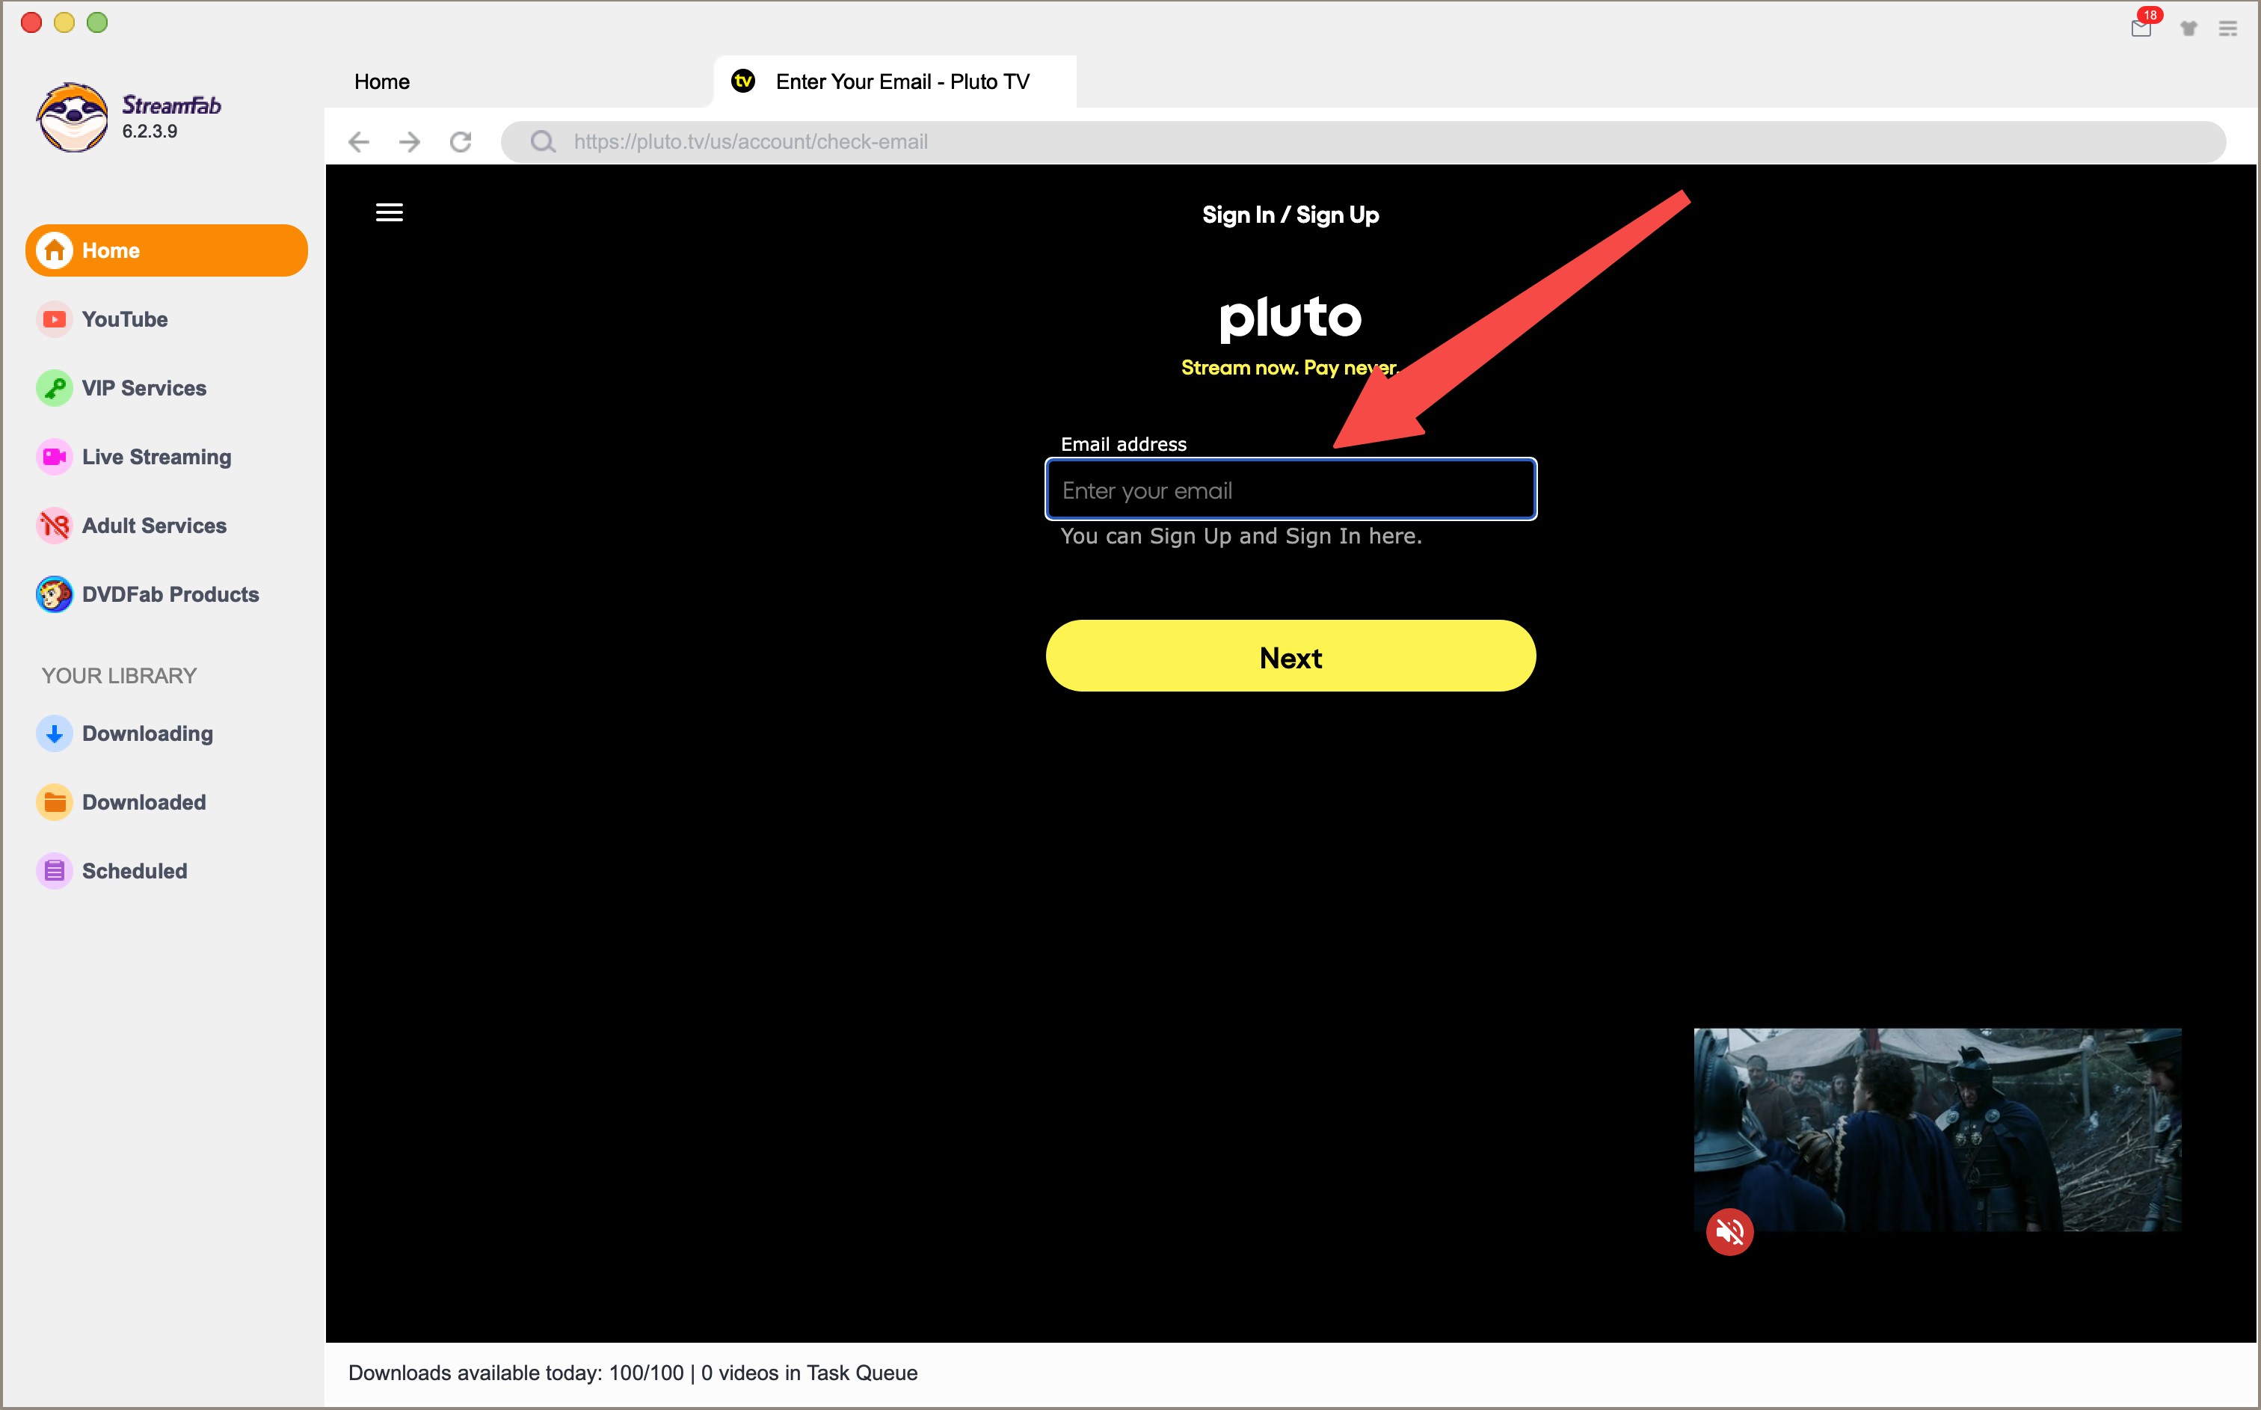Click the StreamFab sloth logo
2261x1410 pixels.
(x=72, y=117)
